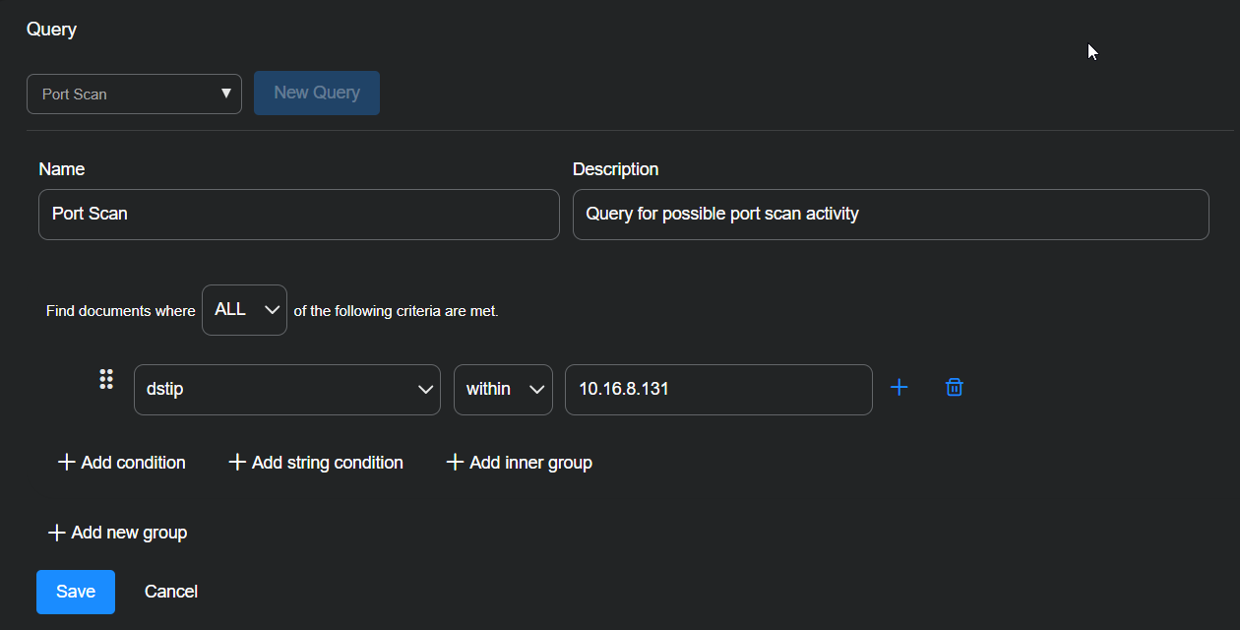The height and width of the screenshot is (630, 1240).
Task: Click the value field showing 10.16.8.131
Action: [717, 390]
